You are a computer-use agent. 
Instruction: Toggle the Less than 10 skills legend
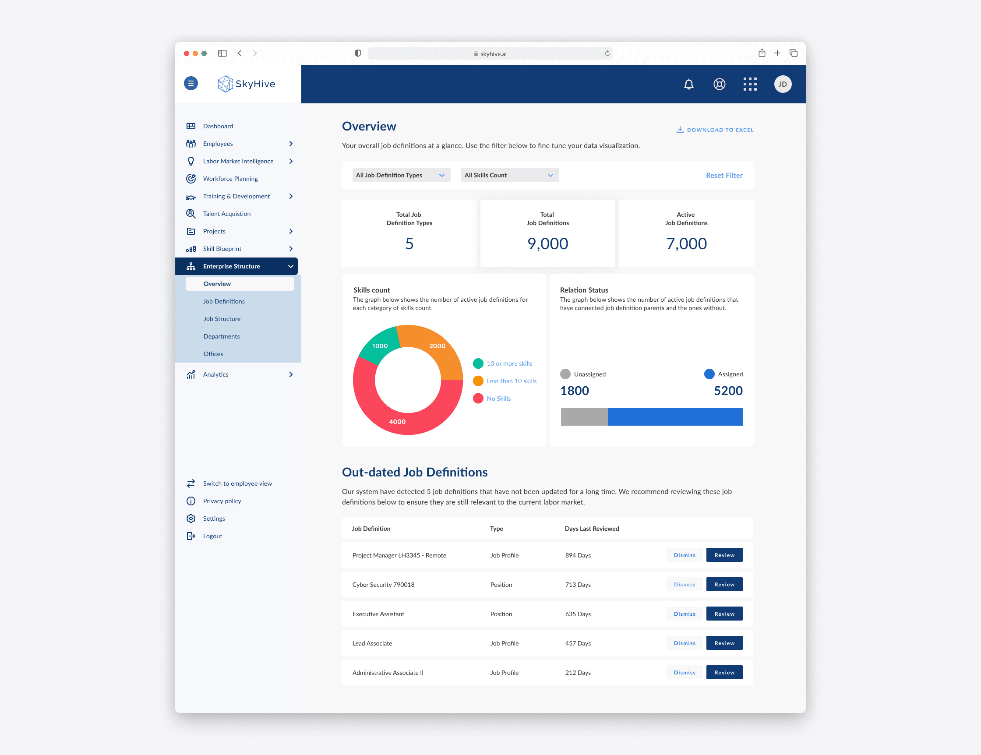click(511, 381)
